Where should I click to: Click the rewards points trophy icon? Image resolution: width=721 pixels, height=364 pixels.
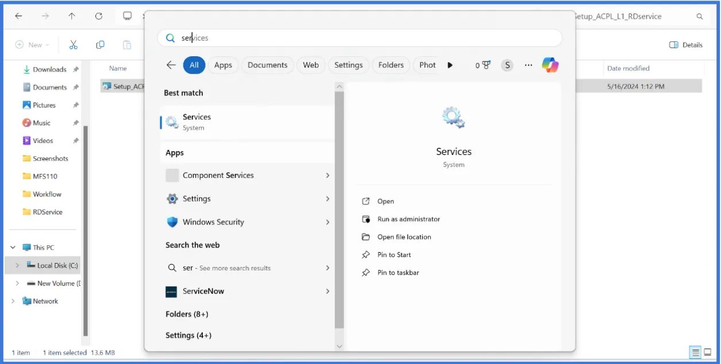pos(487,65)
